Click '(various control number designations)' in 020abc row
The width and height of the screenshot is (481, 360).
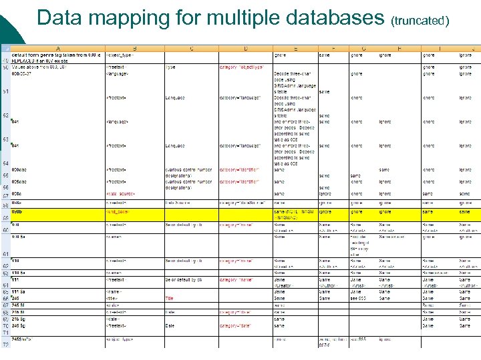(x=192, y=173)
